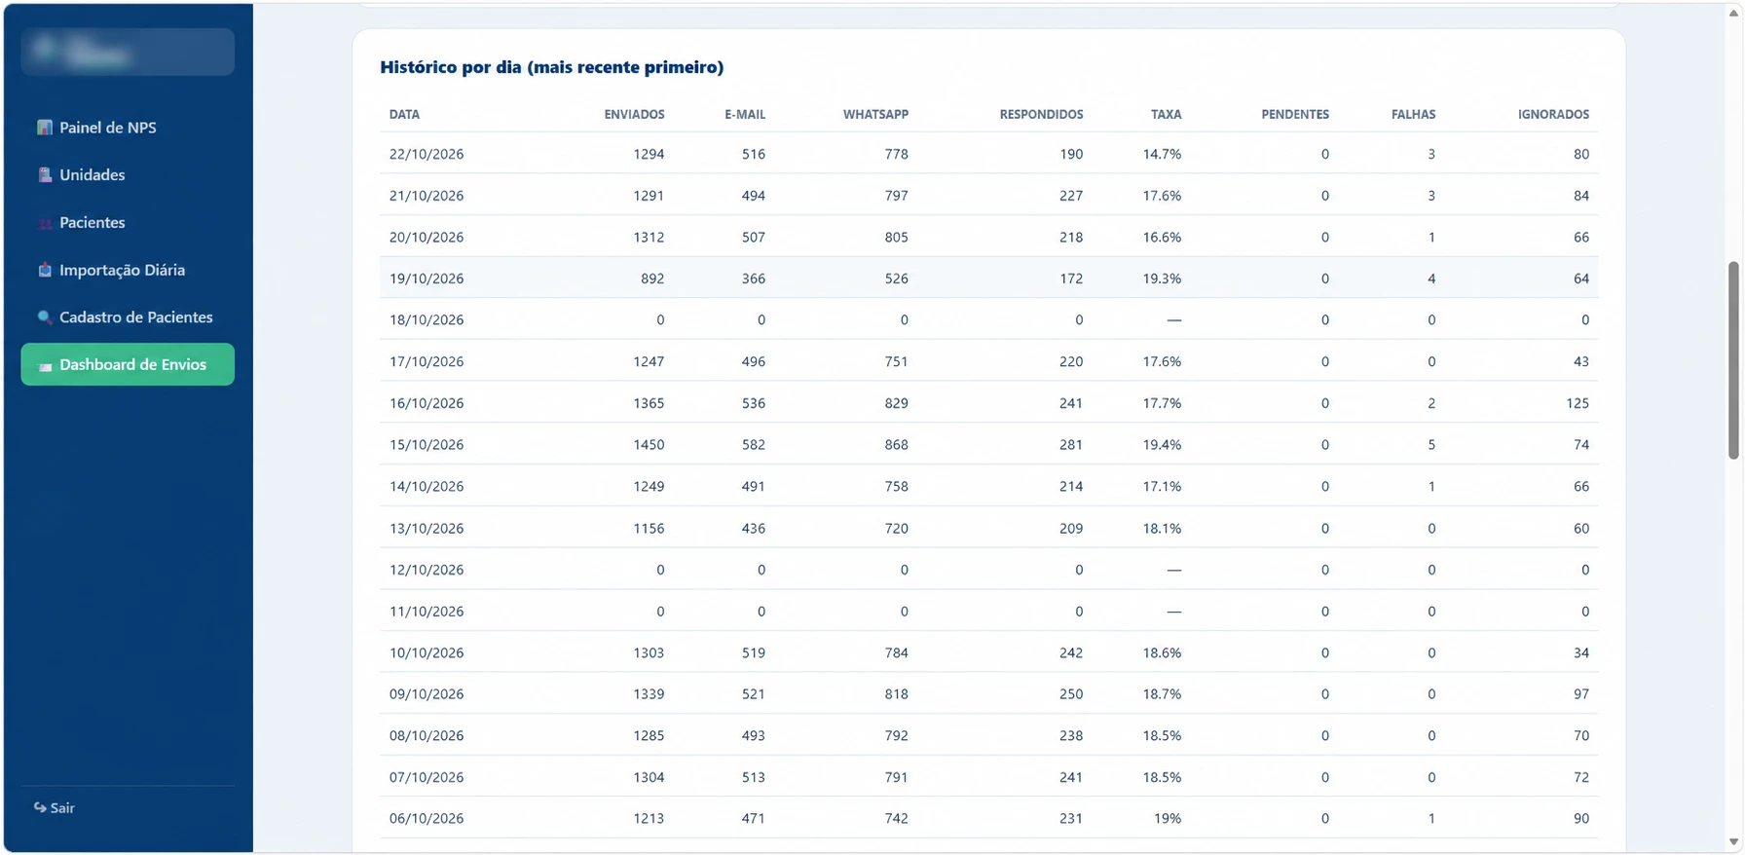Select Dashboard de Envios menu entry
This screenshot has width=1745, height=855.
pyautogui.click(x=128, y=364)
